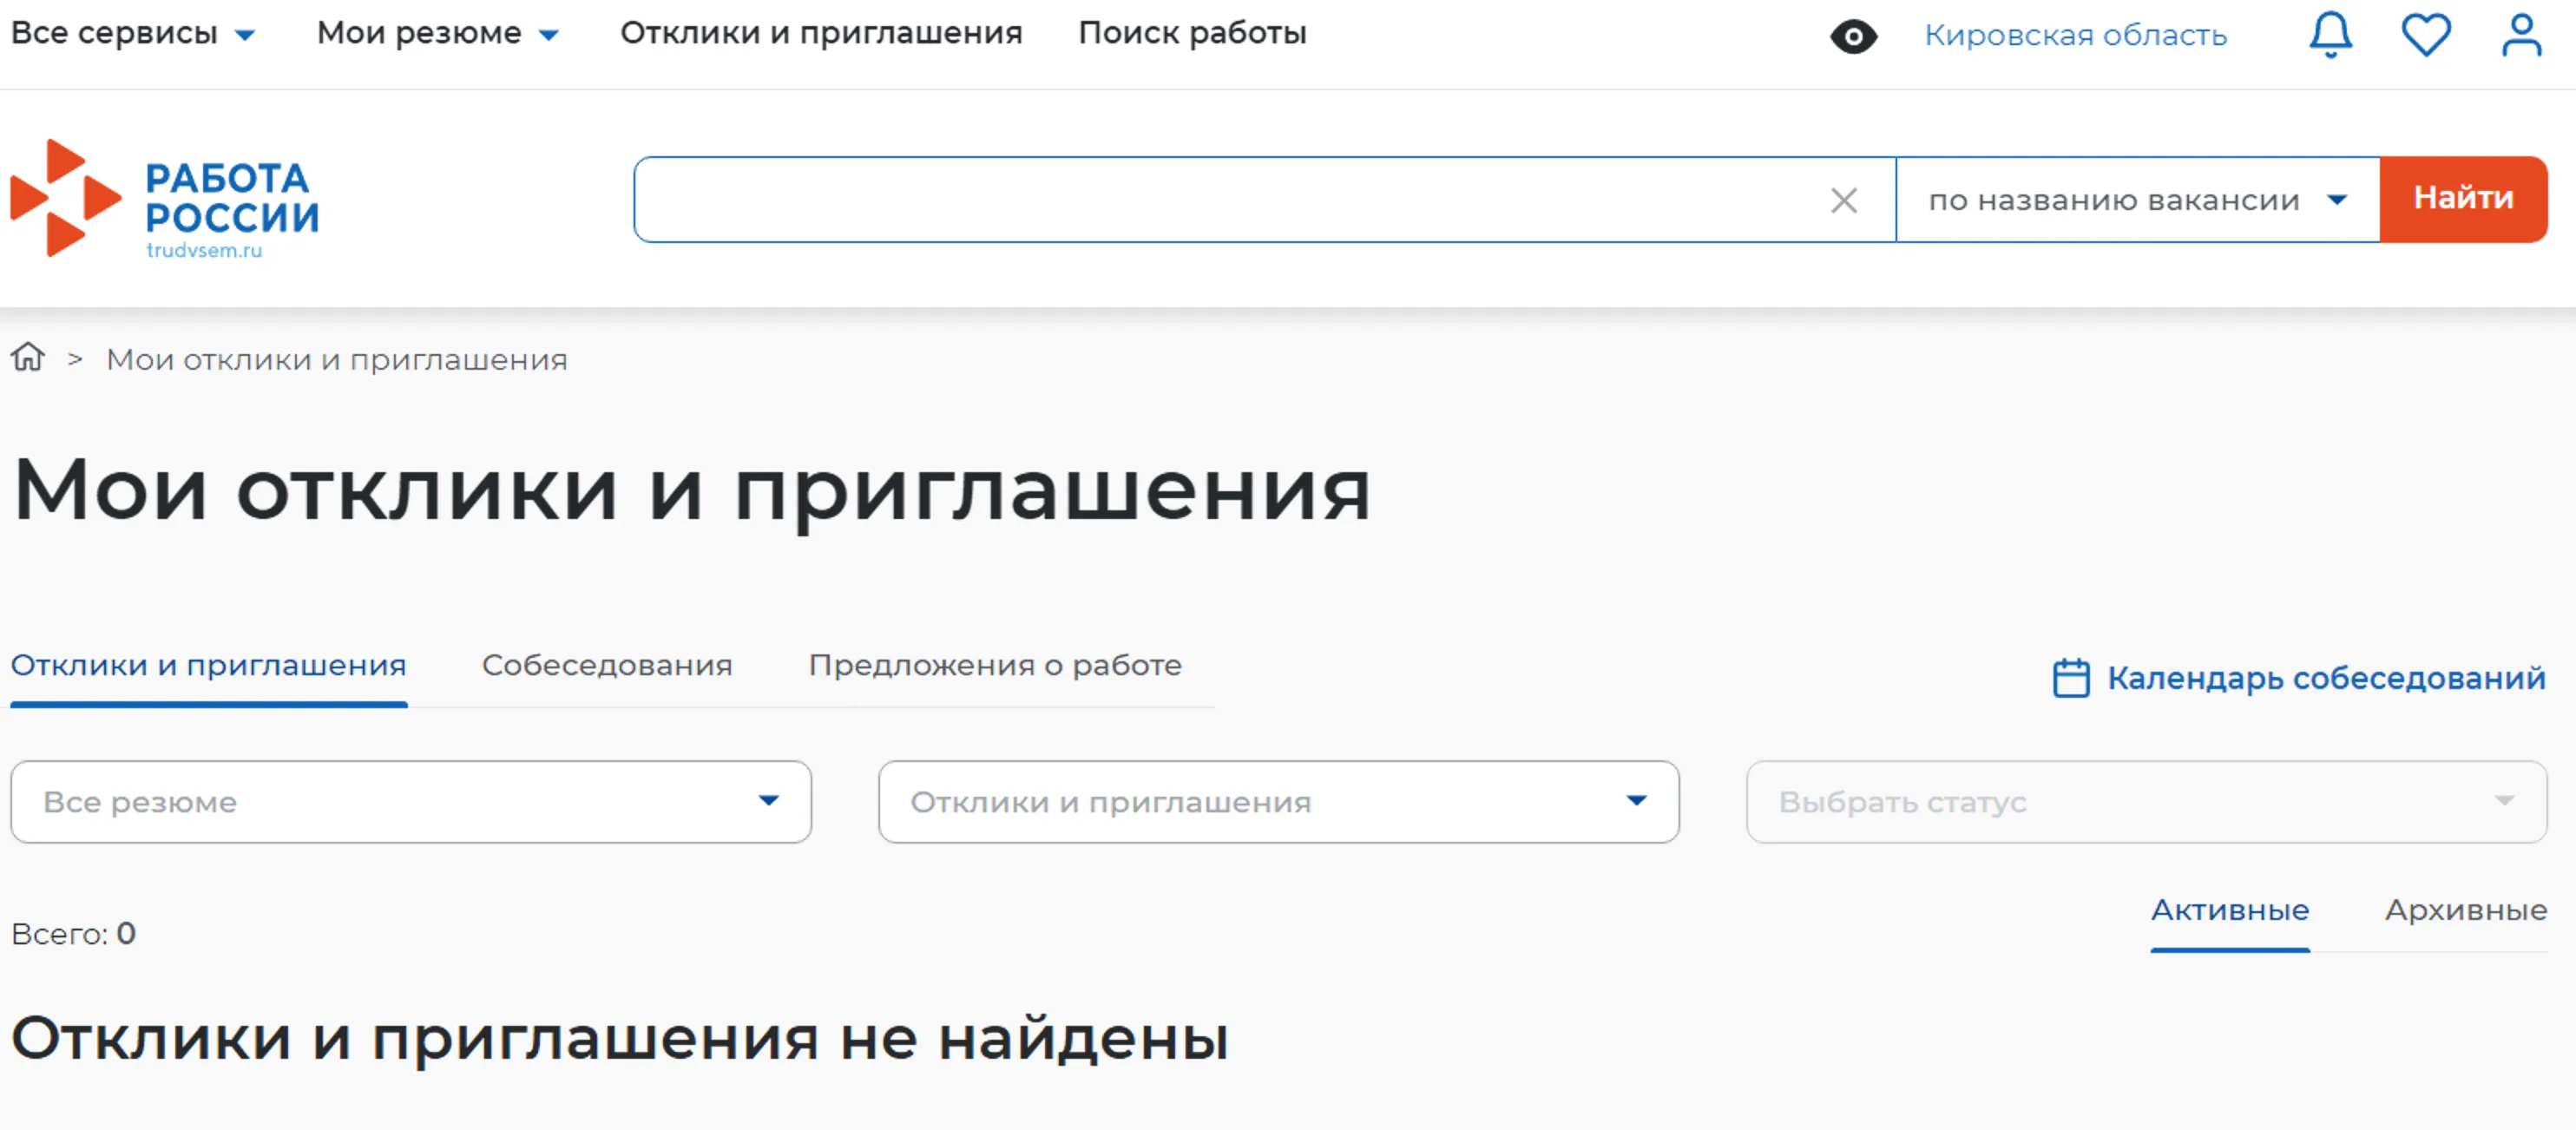Open favorites heart icon
Viewport: 2576px width, 1130px height.
(2426, 35)
